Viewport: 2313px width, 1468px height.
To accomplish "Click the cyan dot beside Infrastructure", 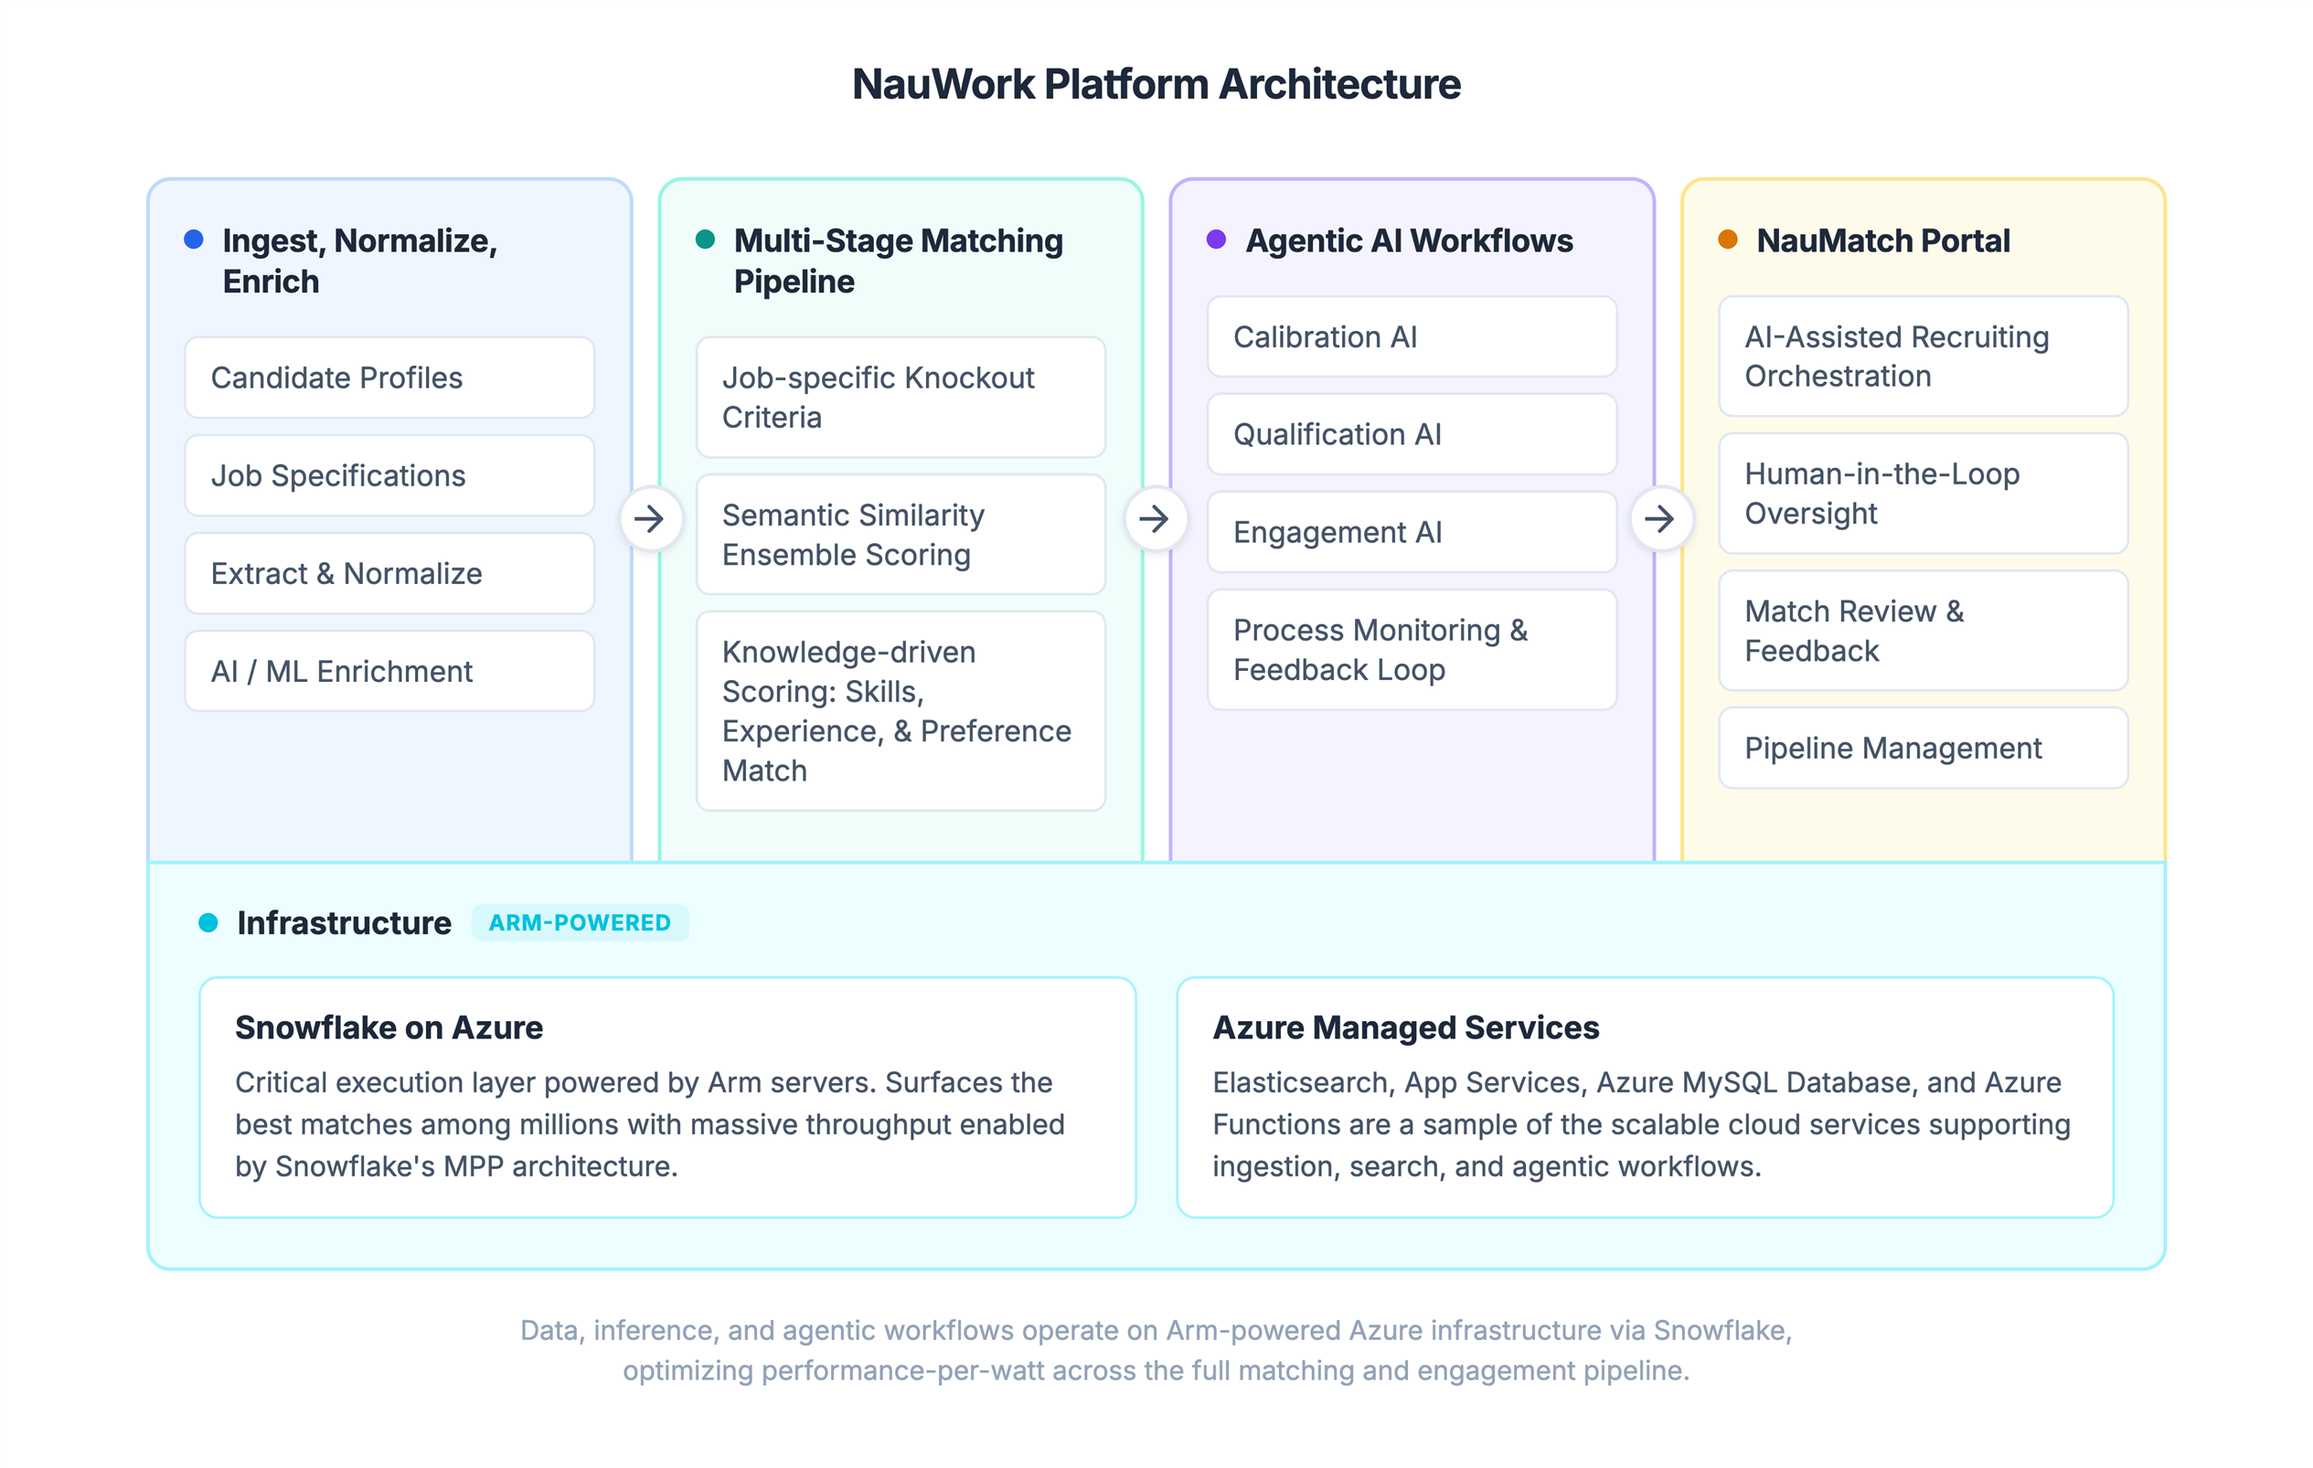I will pos(208,922).
